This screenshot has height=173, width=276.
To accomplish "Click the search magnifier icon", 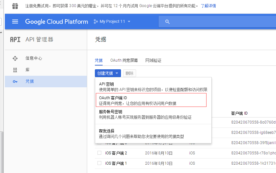I will [167, 22].
